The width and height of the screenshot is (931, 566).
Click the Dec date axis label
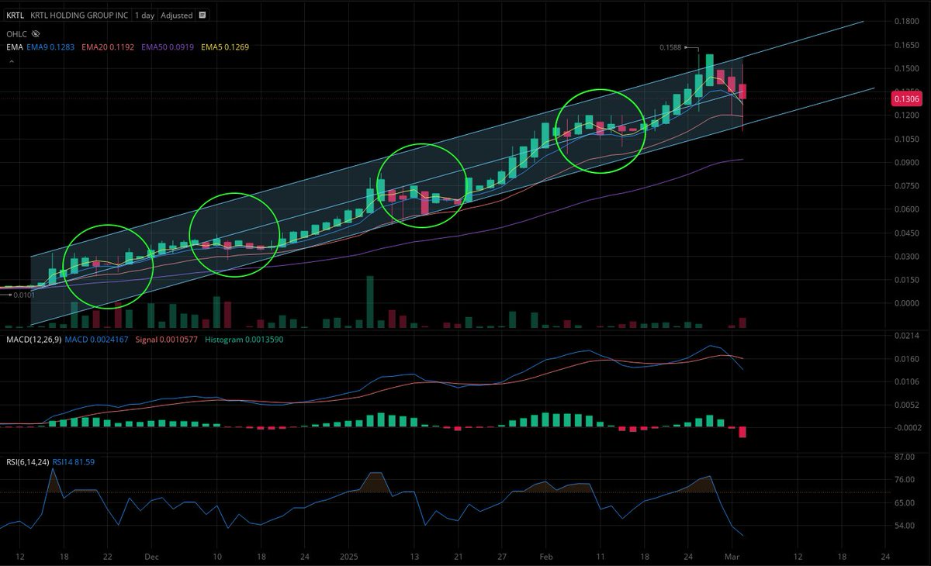(151, 557)
